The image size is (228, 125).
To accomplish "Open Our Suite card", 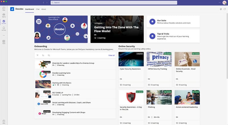I will (173, 21).
